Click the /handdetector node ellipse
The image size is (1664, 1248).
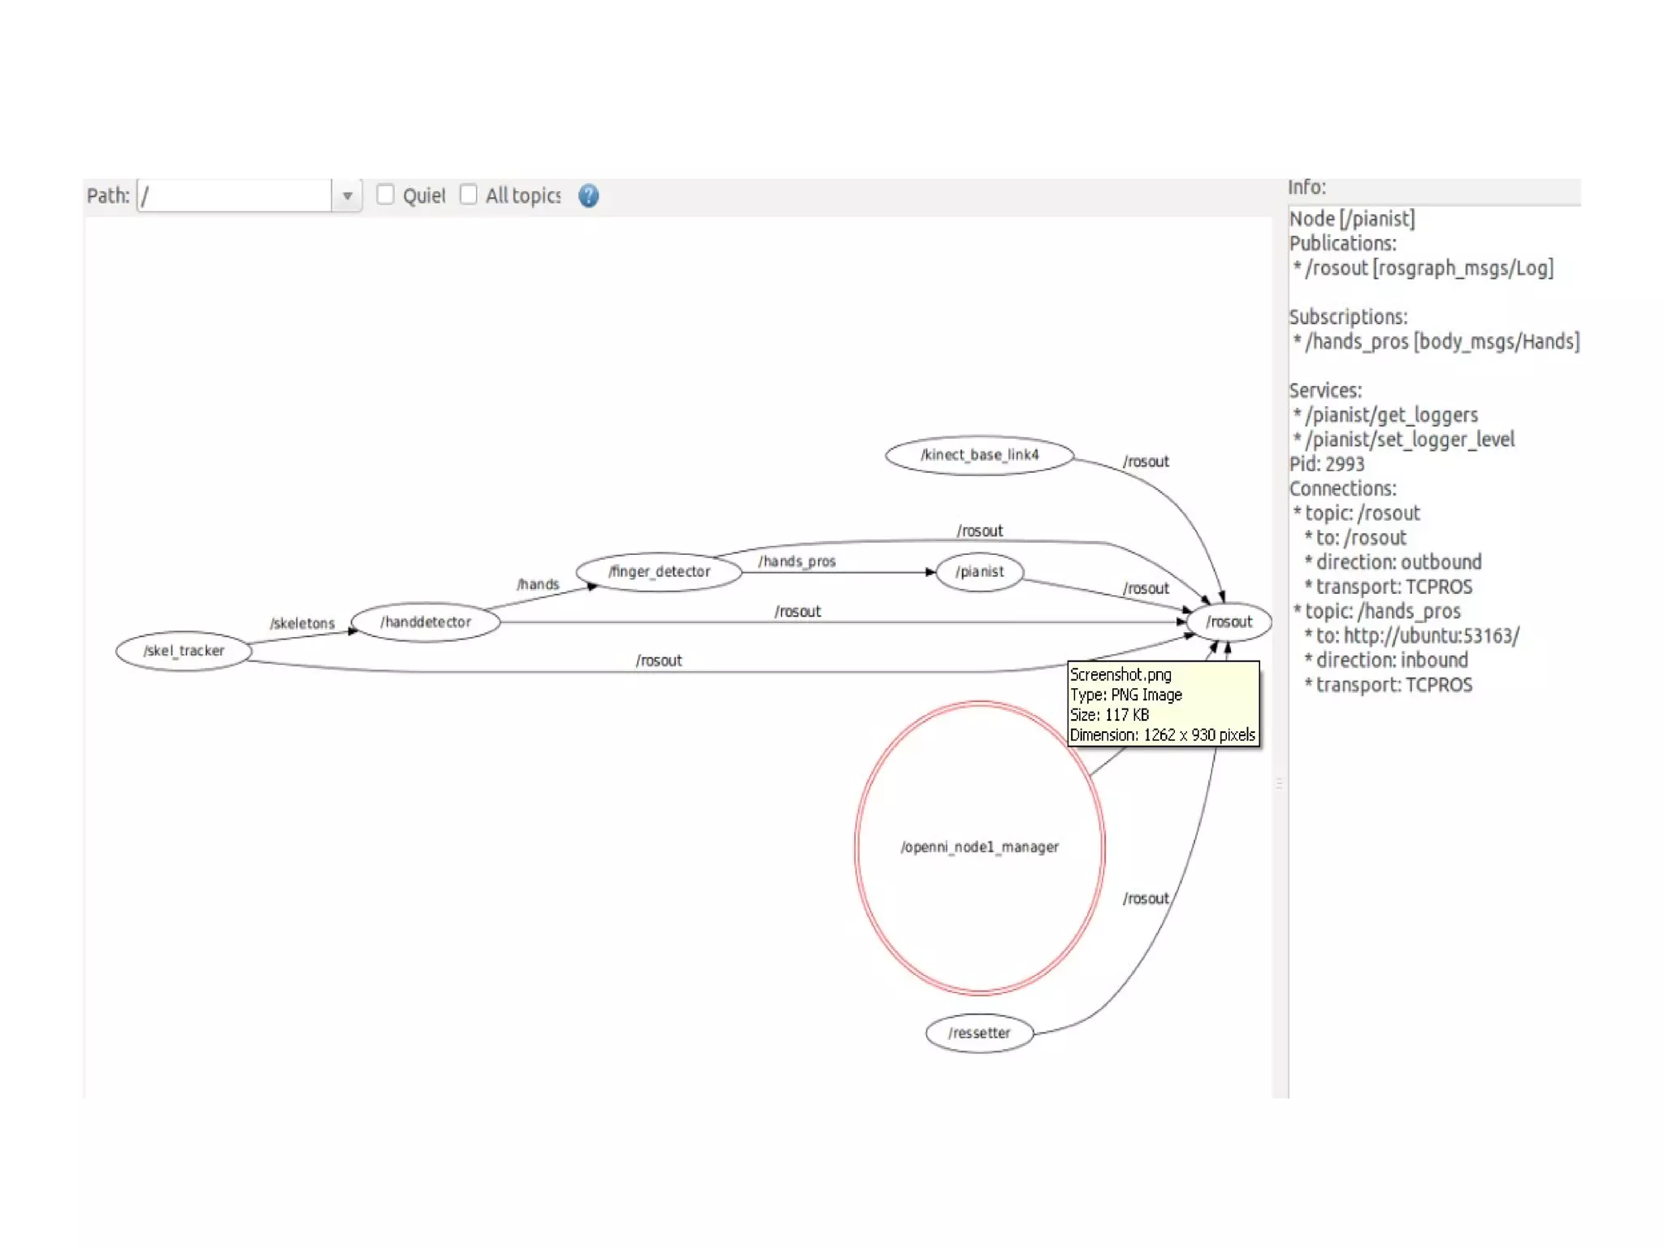tap(425, 622)
